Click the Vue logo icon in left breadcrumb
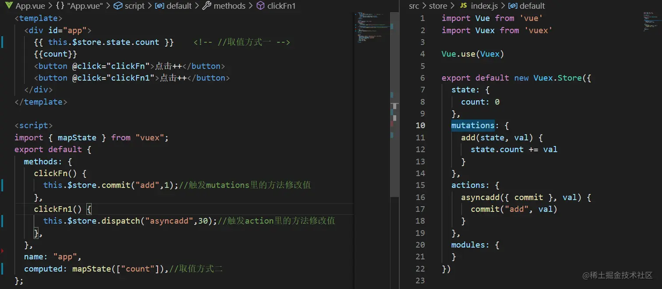 click(8, 6)
